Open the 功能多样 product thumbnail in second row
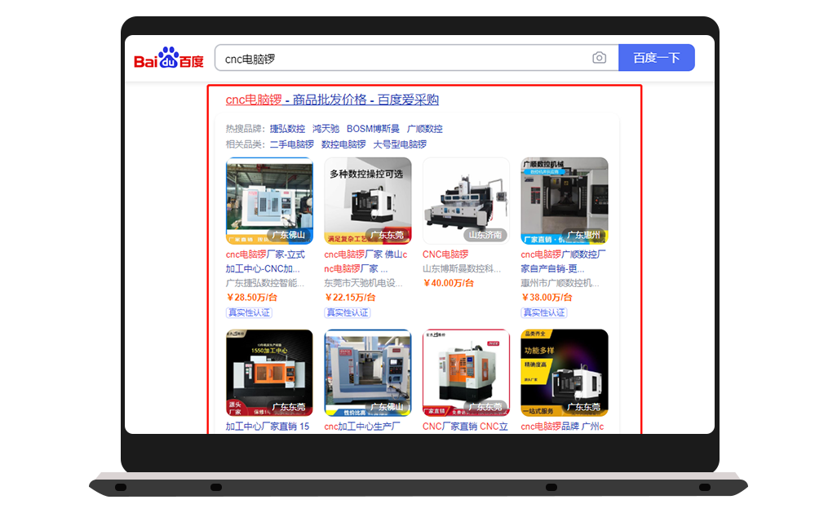Image resolution: width=837 pixels, height=513 pixels. [x=565, y=373]
